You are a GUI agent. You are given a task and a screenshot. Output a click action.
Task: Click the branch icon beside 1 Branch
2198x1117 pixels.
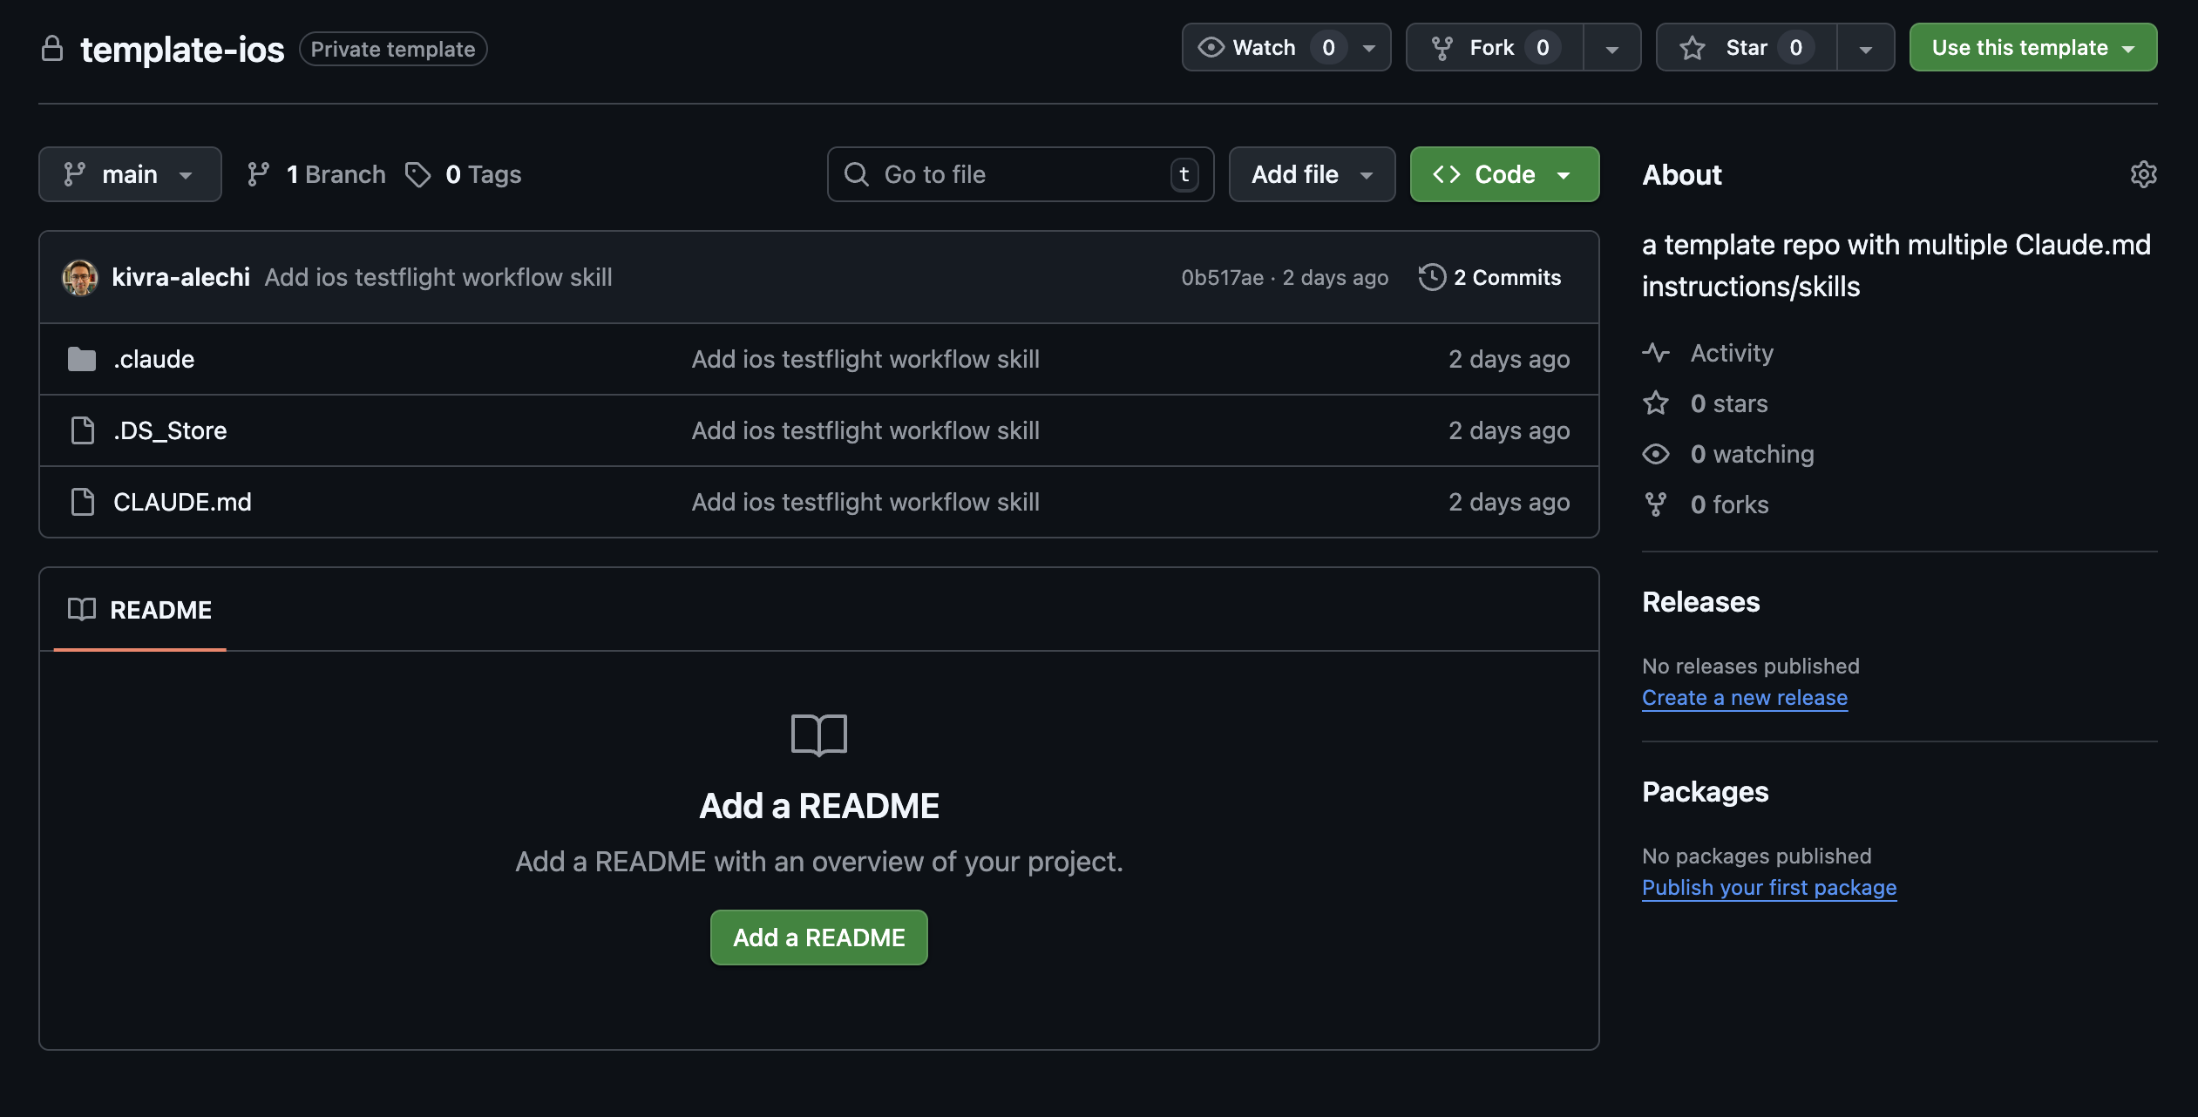coord(259,174)
